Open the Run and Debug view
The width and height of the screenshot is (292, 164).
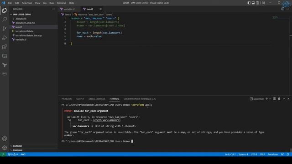[x=5, y=37]
